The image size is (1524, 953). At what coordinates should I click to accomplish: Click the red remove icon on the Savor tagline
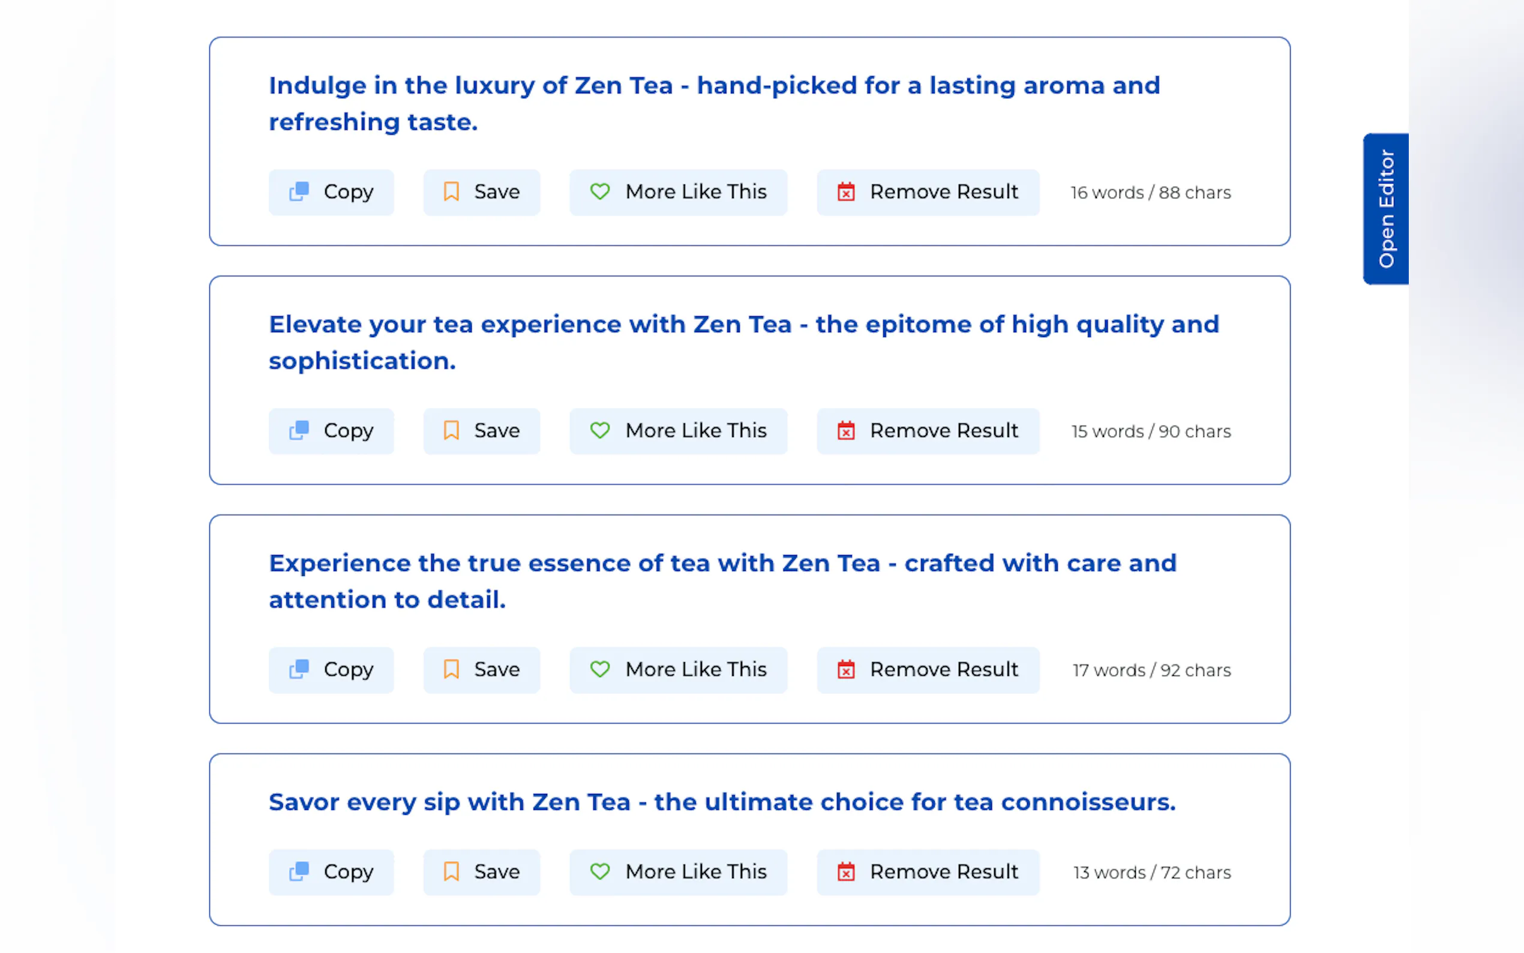pyautogui.click(x=845, y=872)
